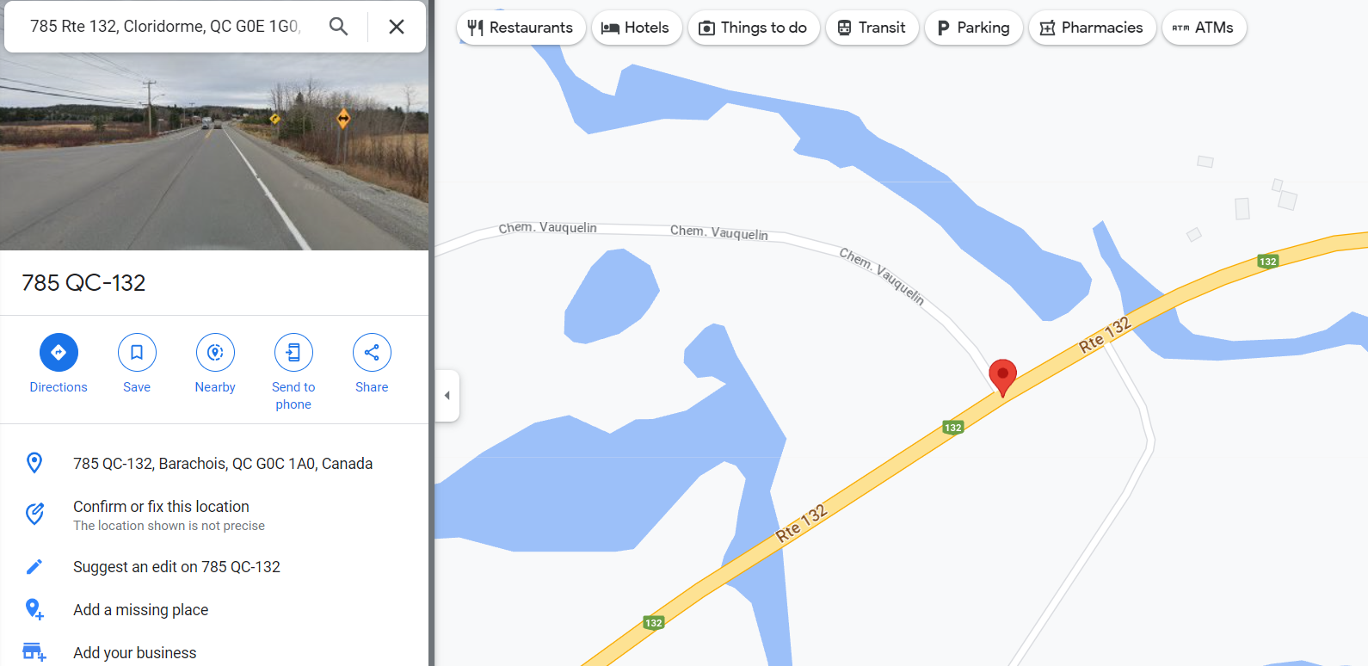Click the search magnifier icon
Screen dimensions: 1368x666
[x=339, y=27]
